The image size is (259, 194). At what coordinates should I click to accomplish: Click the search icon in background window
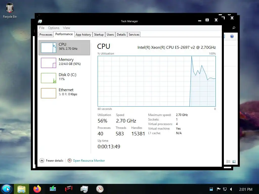[234, 28]
